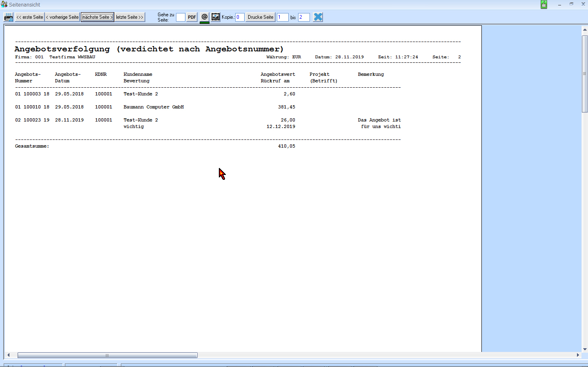
Task: Export the preview via the PDF button
Action: pyautogui.click(x=192, y=17)
